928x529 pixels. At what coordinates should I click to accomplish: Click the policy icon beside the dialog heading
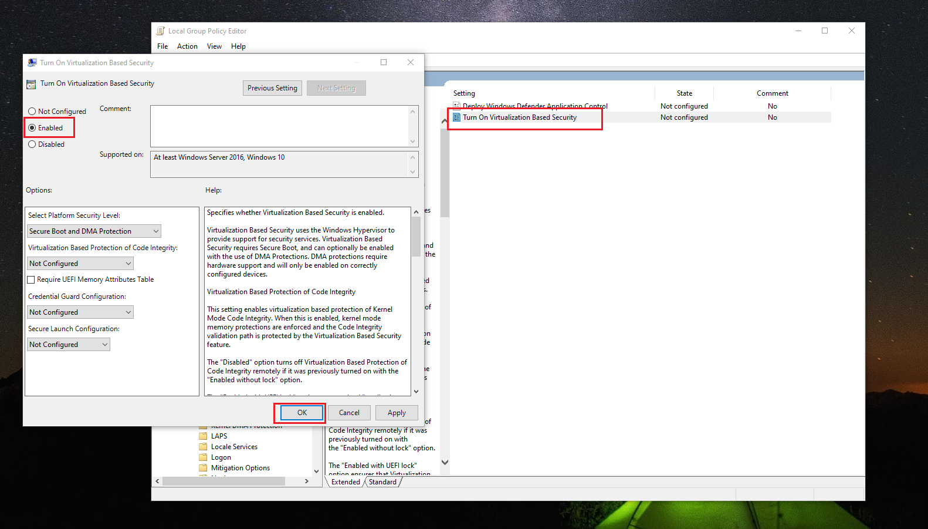[31, 84]
